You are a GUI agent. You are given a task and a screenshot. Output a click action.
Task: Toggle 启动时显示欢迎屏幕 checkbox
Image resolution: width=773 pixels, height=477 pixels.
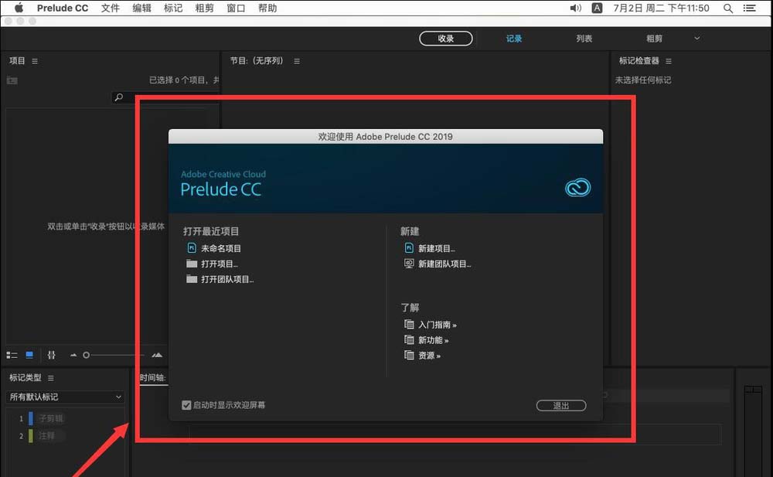point(186,405)
